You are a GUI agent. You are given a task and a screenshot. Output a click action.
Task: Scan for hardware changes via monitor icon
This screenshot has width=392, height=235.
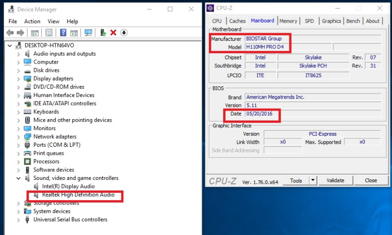tap(88, 33)
